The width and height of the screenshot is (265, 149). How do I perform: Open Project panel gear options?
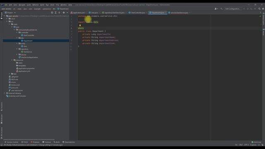[64, 13]
